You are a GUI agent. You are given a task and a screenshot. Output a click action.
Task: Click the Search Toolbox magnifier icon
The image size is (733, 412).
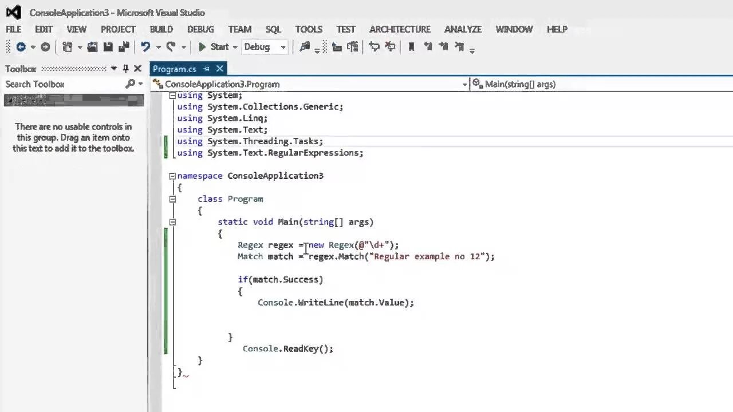tap(130, 84)
